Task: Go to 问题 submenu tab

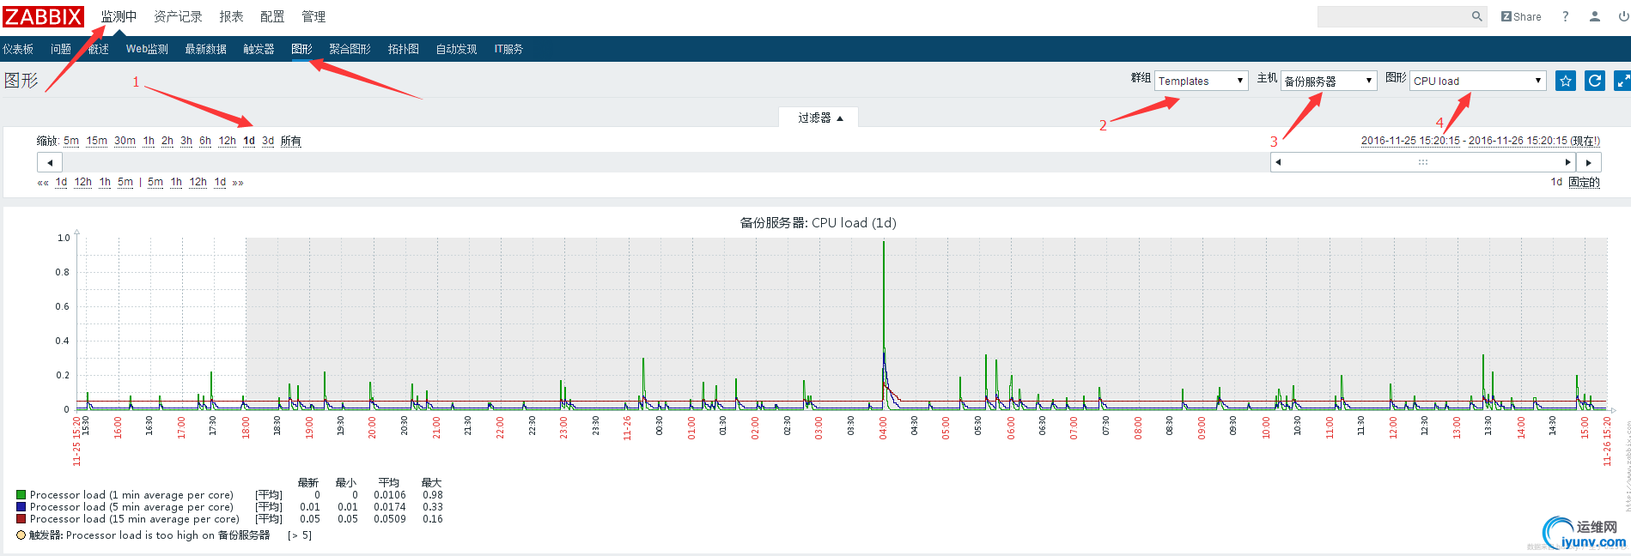Action: pyautogui.click(x=61, y=49)
